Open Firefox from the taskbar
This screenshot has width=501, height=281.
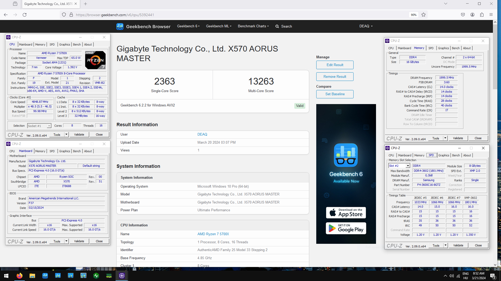(x=19, y=276)
